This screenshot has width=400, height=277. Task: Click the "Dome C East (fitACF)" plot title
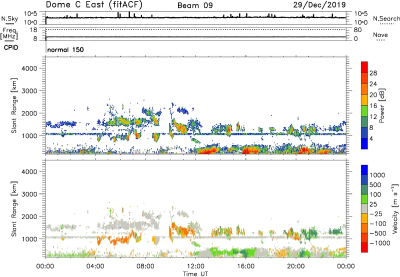[x=94, y=4]
